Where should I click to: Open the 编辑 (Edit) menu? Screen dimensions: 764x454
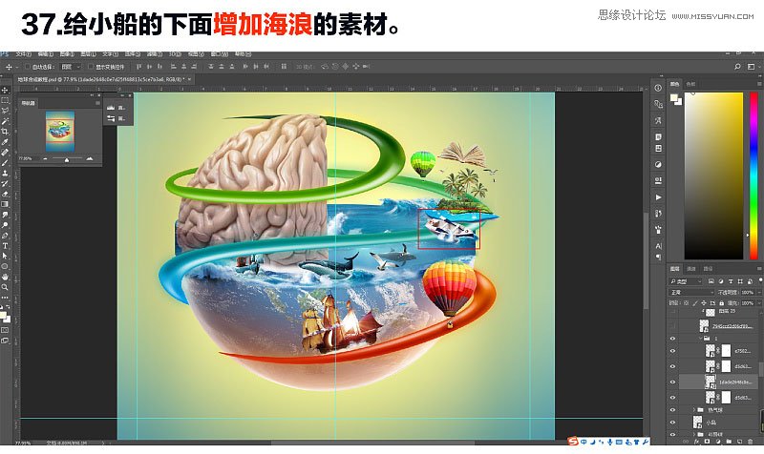coord(45,54)
